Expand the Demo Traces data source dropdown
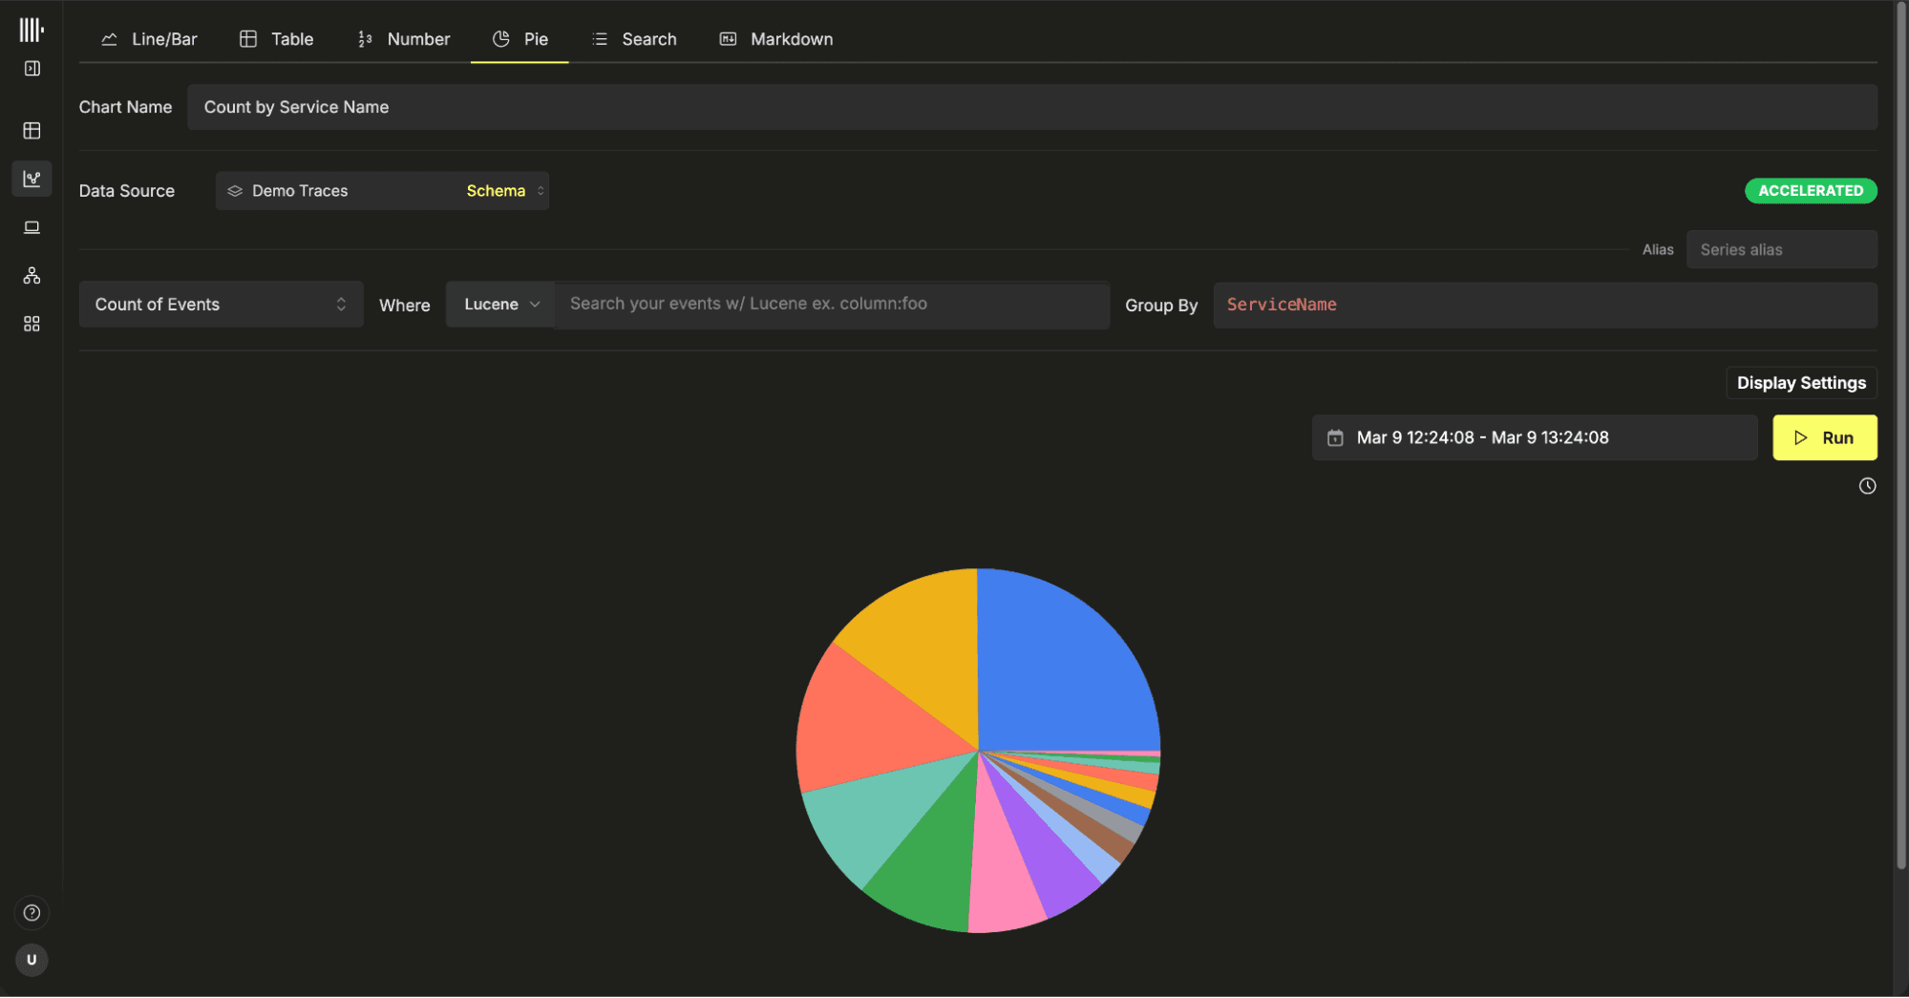The height and width of the screenshot is (998, 1909). (x=382, y=191)
